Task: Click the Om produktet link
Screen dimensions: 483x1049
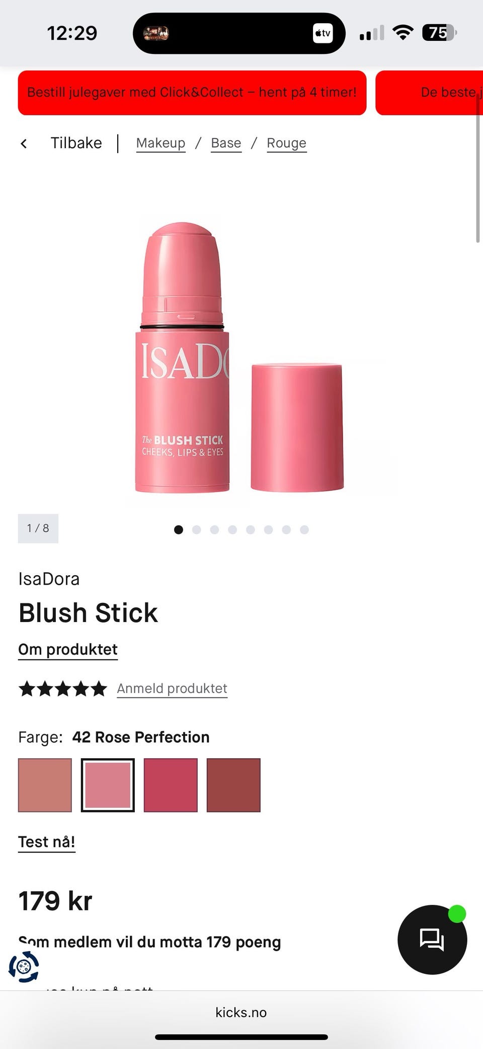Action: tap(68, 650)
